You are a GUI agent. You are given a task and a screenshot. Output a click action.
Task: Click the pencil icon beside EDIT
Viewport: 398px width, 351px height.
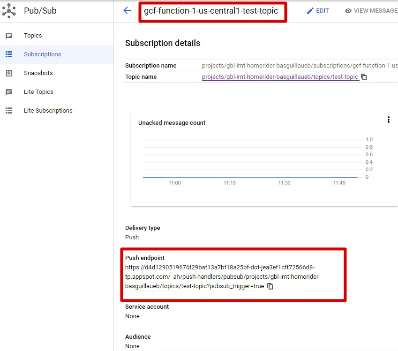[x=310, y=11]
